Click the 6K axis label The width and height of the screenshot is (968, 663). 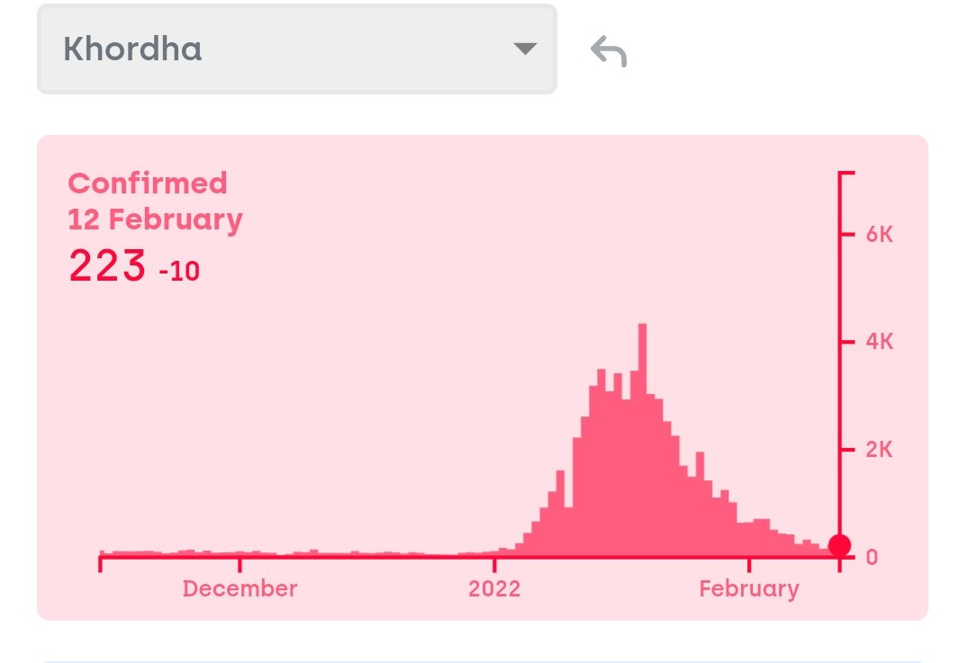pyautogui.click(x=879, y=234)
